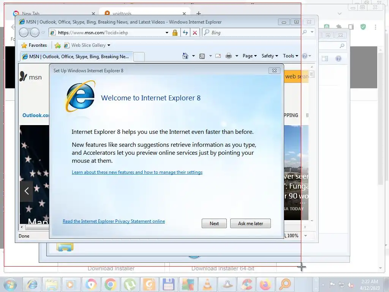The image size is (389, 292).
Task: Open Windows Explorer folder from taskbar
Action: 51,284
